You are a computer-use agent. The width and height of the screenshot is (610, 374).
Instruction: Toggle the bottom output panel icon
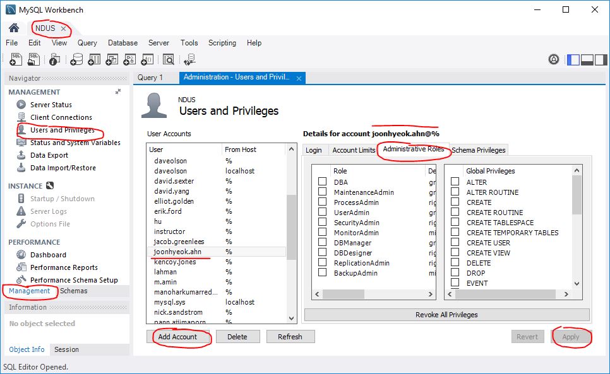pos(587,59)
